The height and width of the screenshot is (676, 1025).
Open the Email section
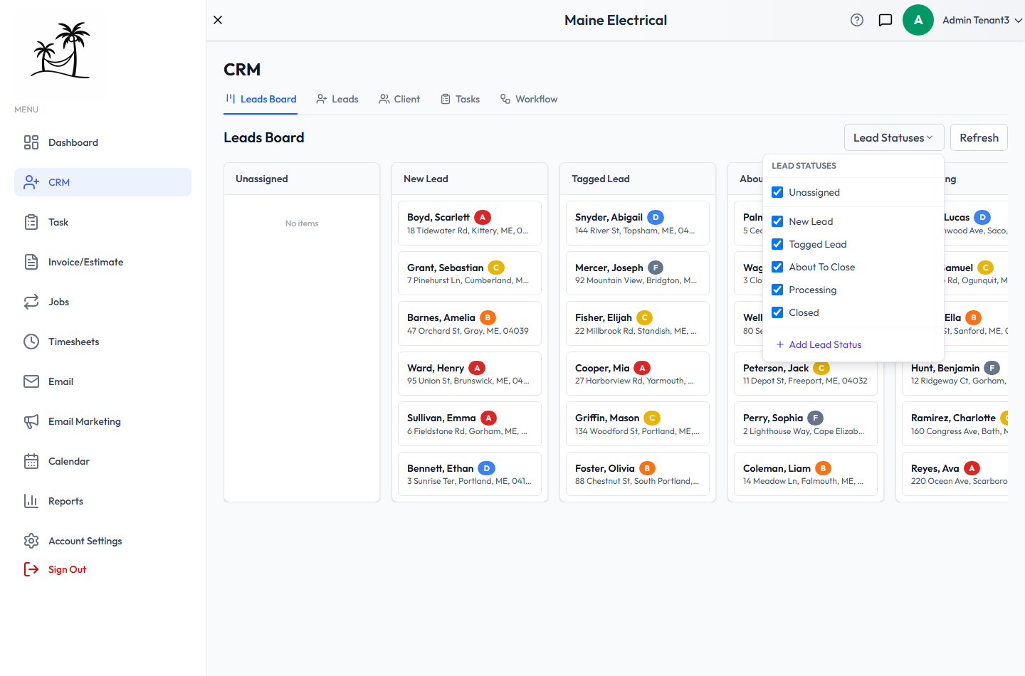point(102,381)
